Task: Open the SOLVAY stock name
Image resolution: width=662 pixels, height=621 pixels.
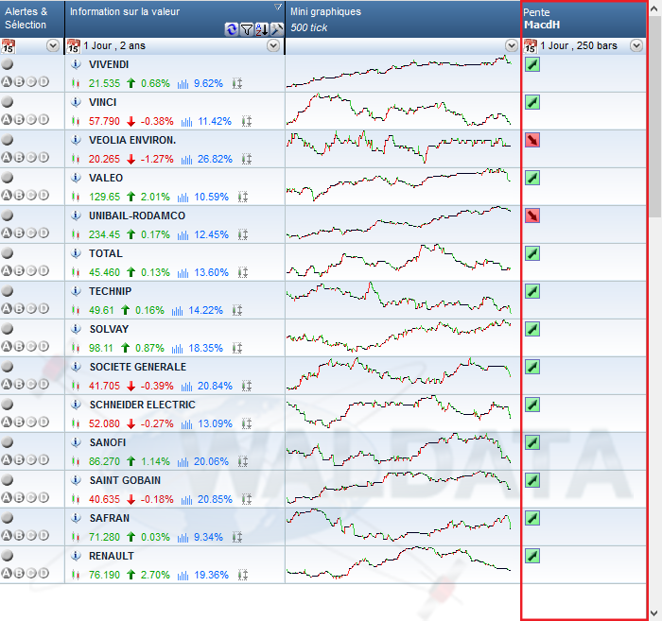Action: pos(109,329)
